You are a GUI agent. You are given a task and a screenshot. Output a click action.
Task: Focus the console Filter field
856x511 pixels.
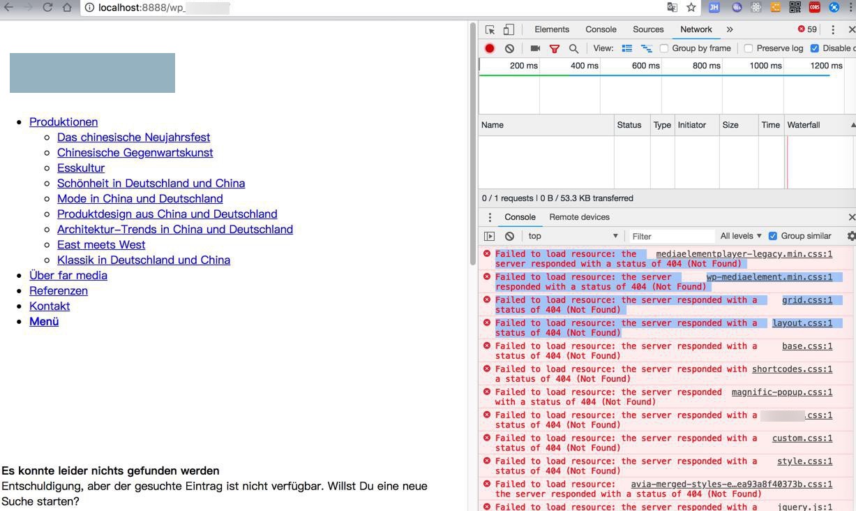tap(671, 236)
